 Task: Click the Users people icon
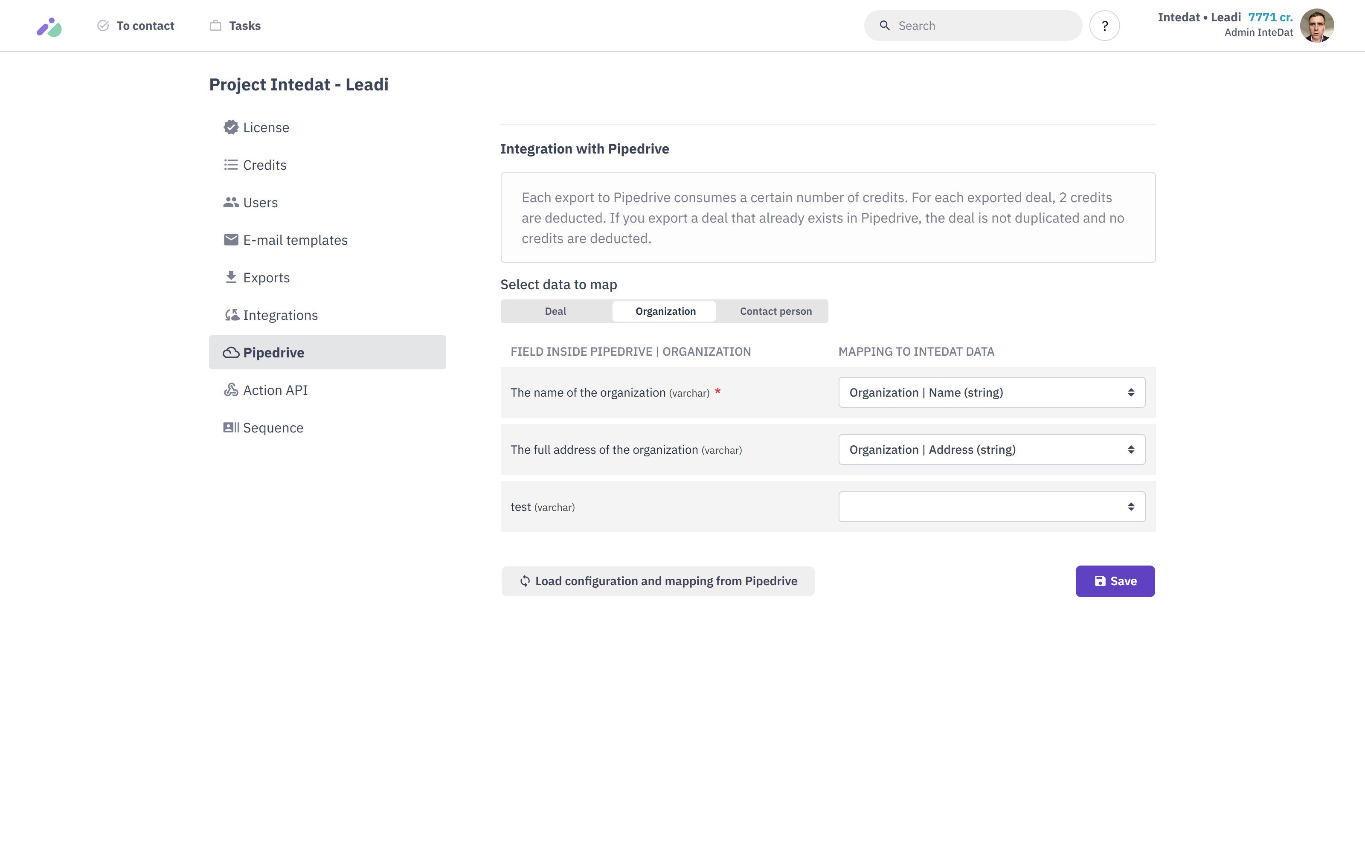click(231, 203)
